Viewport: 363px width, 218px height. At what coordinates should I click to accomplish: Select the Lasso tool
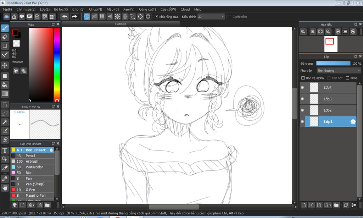coord(5,113)
